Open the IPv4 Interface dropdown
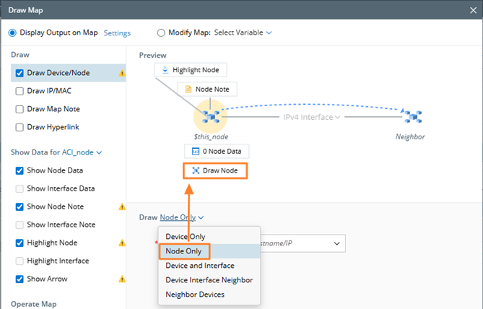The height and width of the screenshot is (309, 483). (311, 117)
